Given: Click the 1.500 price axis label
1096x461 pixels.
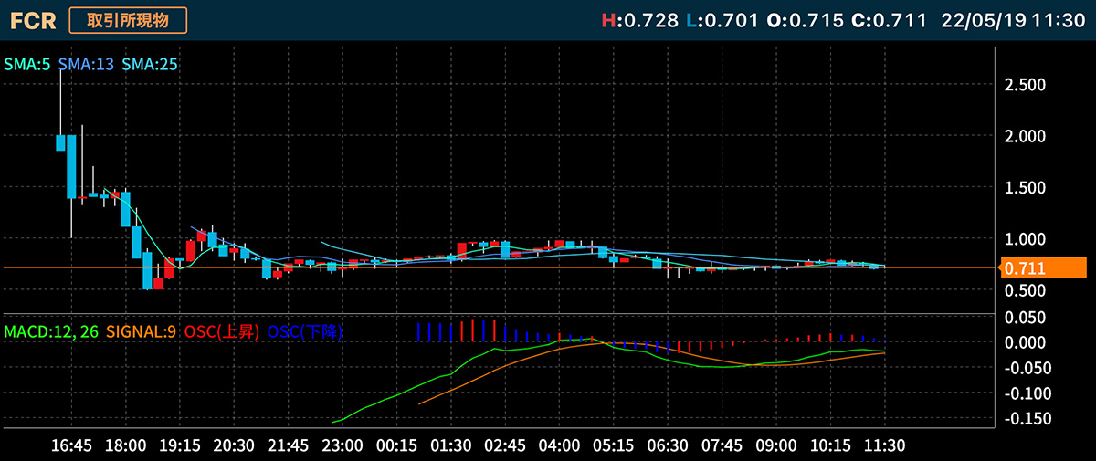Looking at the screenshot, I should [x=1024, y=187].
